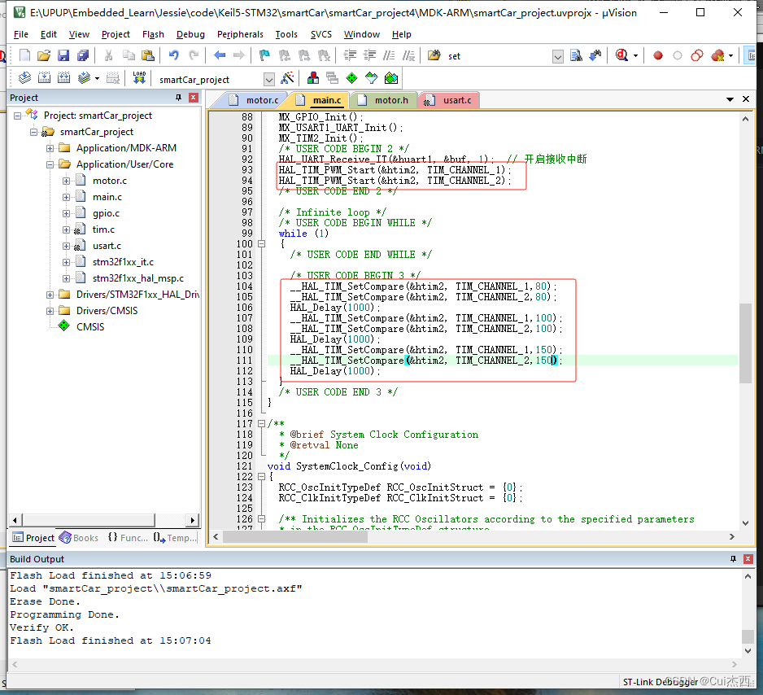This screenshot has width=763, height=695.
Task: Insert a bookmark with the flag icon
Action: coord(264,55)
